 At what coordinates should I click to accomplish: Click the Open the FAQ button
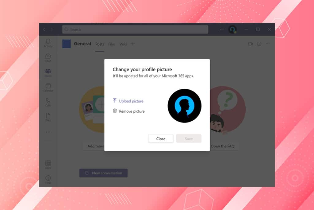click(224, 146)
